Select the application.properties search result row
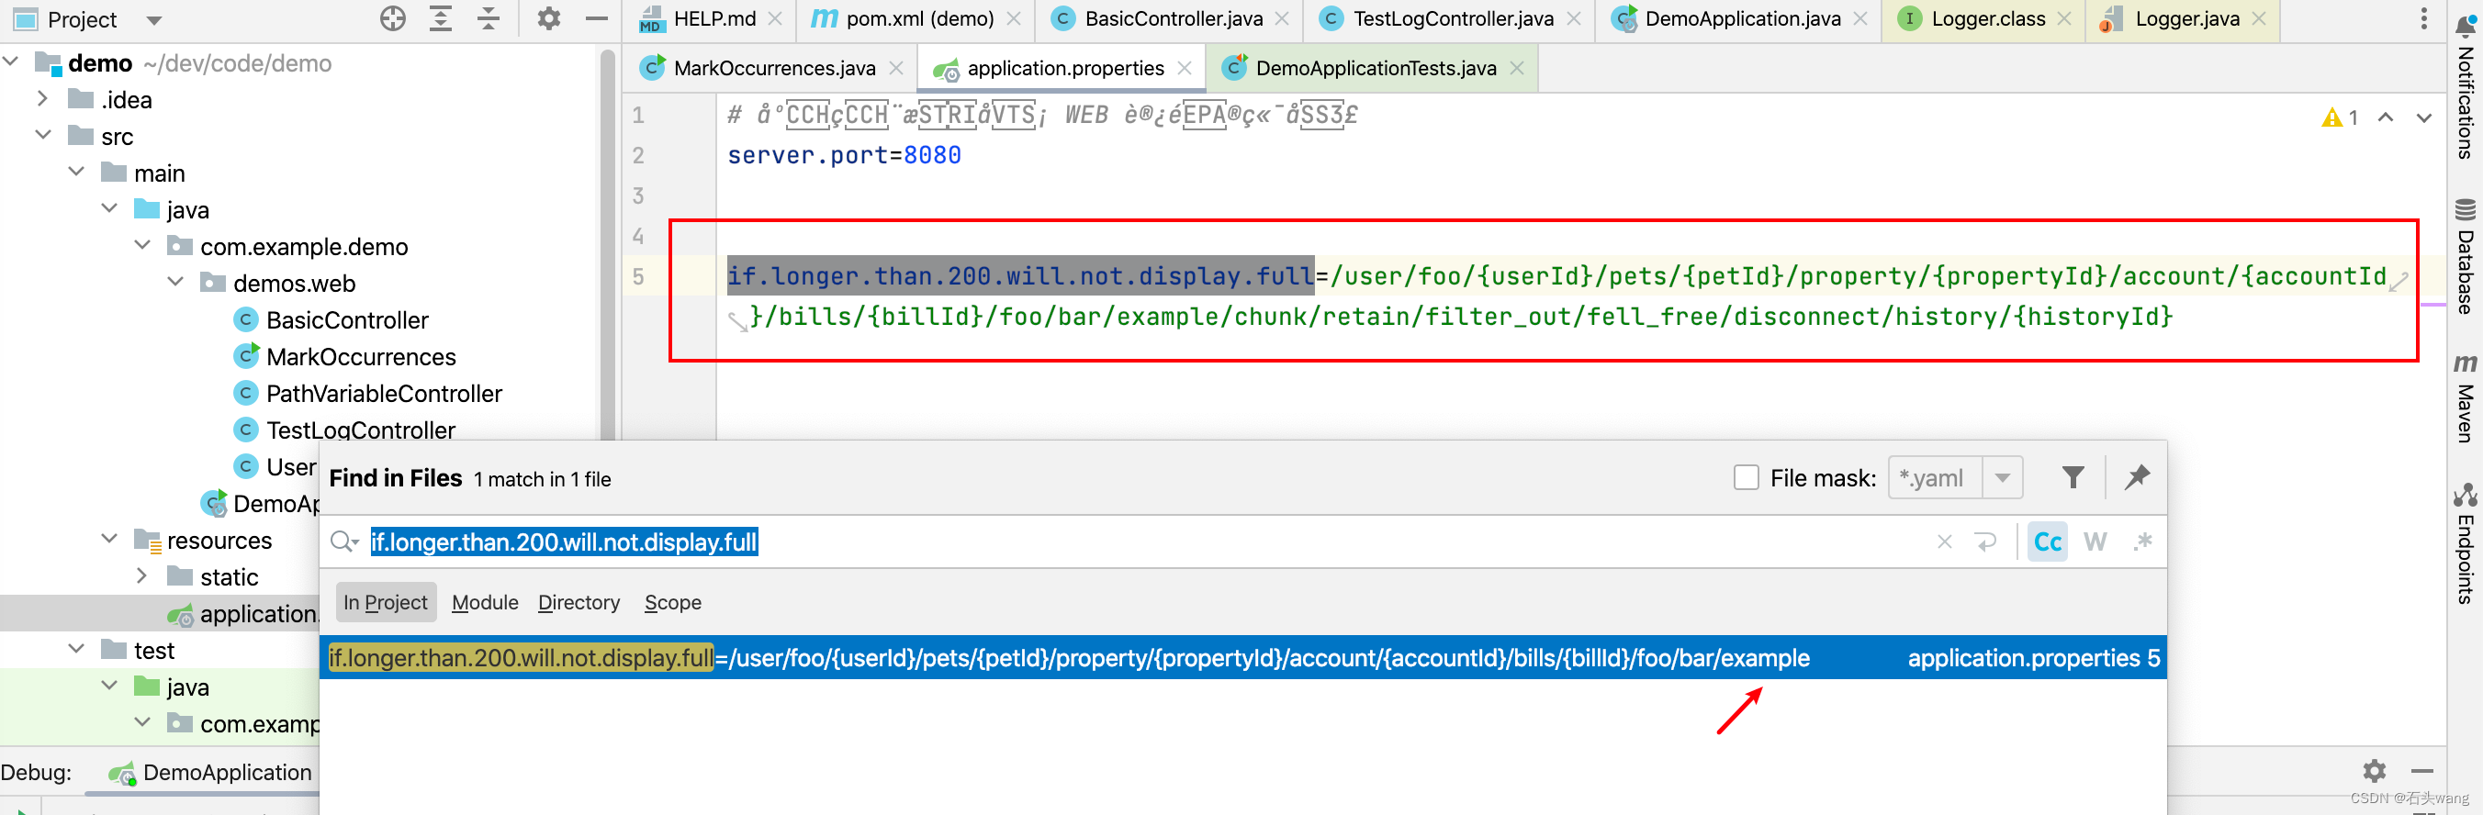Screen dimensions: 2483x815 pyautogui.click(x=1243, y=658)
